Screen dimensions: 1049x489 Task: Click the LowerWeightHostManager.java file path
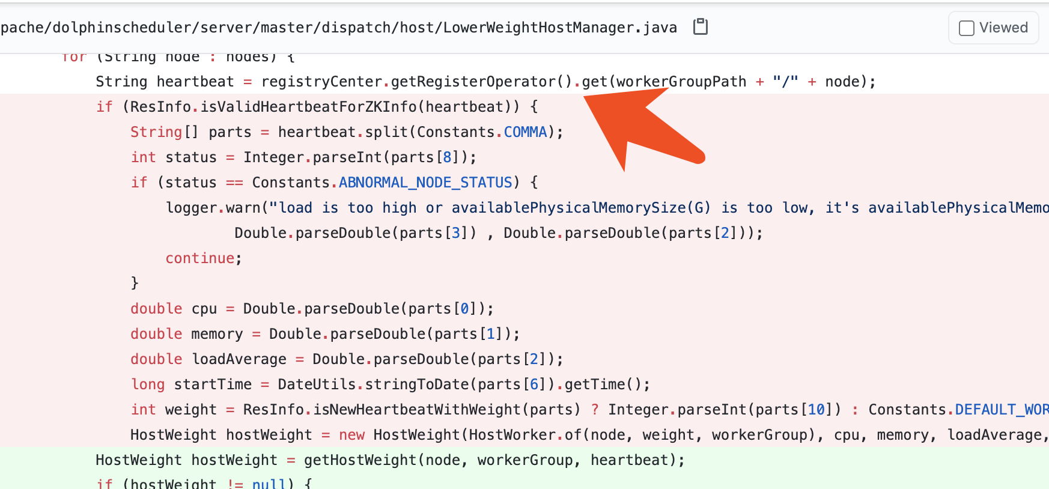pyautogui.click(x=339, y=28)
